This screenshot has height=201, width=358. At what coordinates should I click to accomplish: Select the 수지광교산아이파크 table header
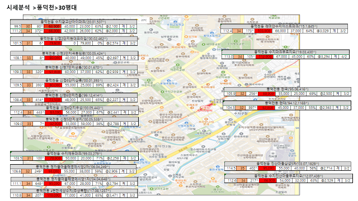click(73, 22)
